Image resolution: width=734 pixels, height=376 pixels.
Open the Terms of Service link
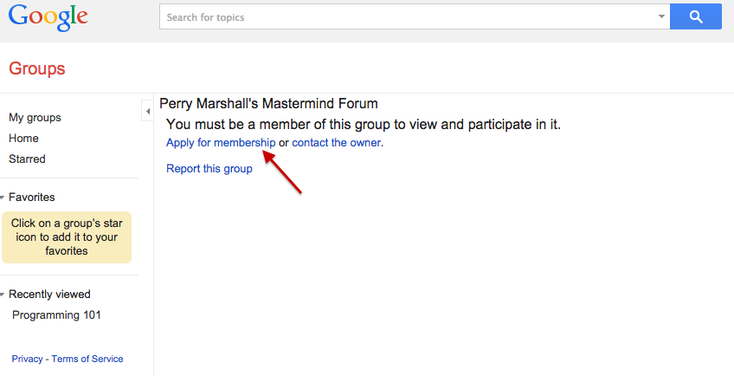point(87,359)
